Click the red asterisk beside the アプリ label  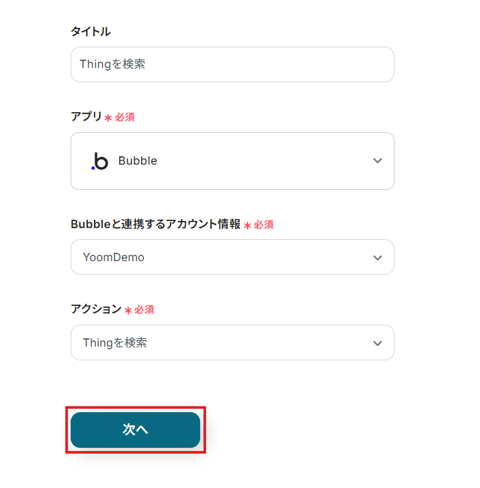point(108,118)
